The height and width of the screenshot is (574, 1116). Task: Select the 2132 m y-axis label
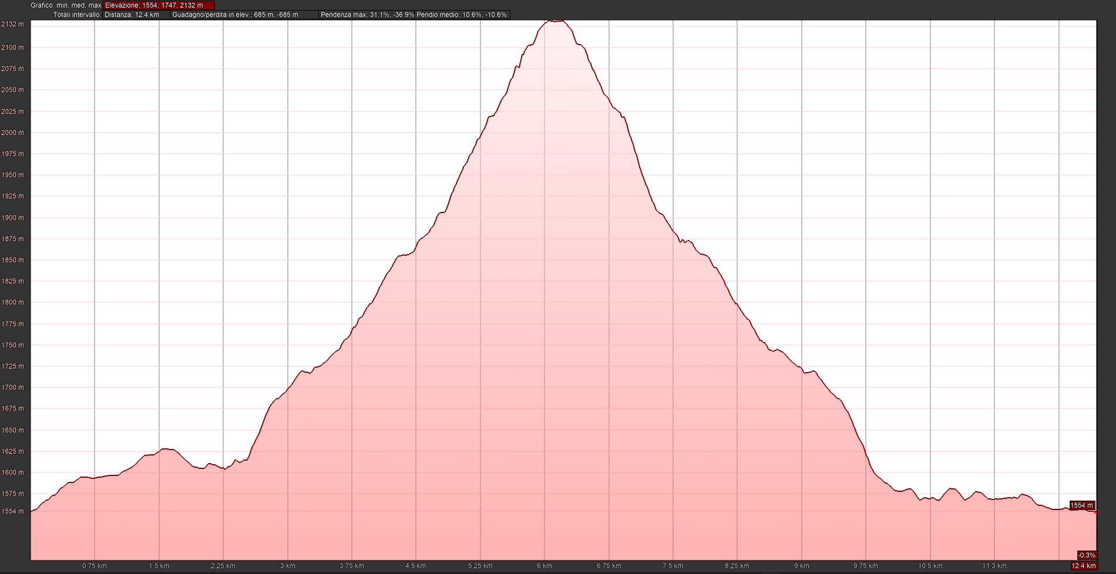pos(13,24)
